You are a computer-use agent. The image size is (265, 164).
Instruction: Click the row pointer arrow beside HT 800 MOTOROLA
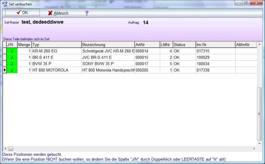point(5,70)
